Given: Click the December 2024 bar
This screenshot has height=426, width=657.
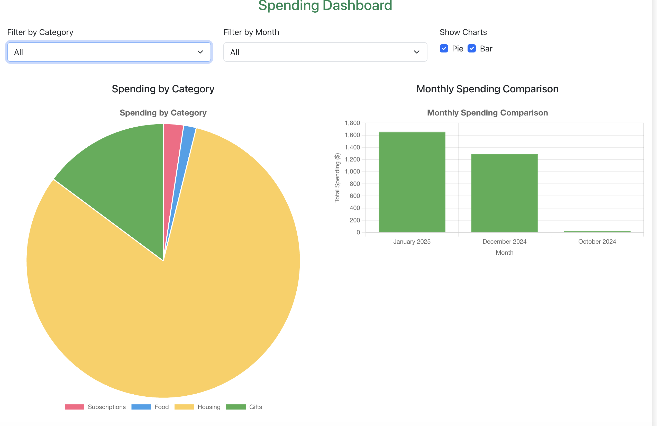Looking at the screenshot, I should pyautogui.click(x=504, y=193).
